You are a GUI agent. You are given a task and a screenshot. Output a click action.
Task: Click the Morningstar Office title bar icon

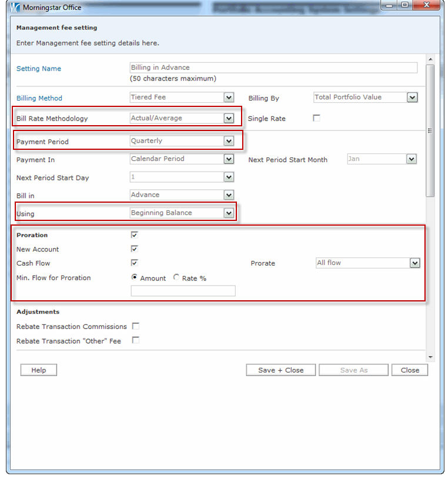(15, 8)
